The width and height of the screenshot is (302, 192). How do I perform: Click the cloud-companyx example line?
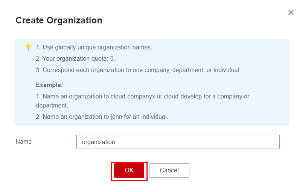click(142, 97)
